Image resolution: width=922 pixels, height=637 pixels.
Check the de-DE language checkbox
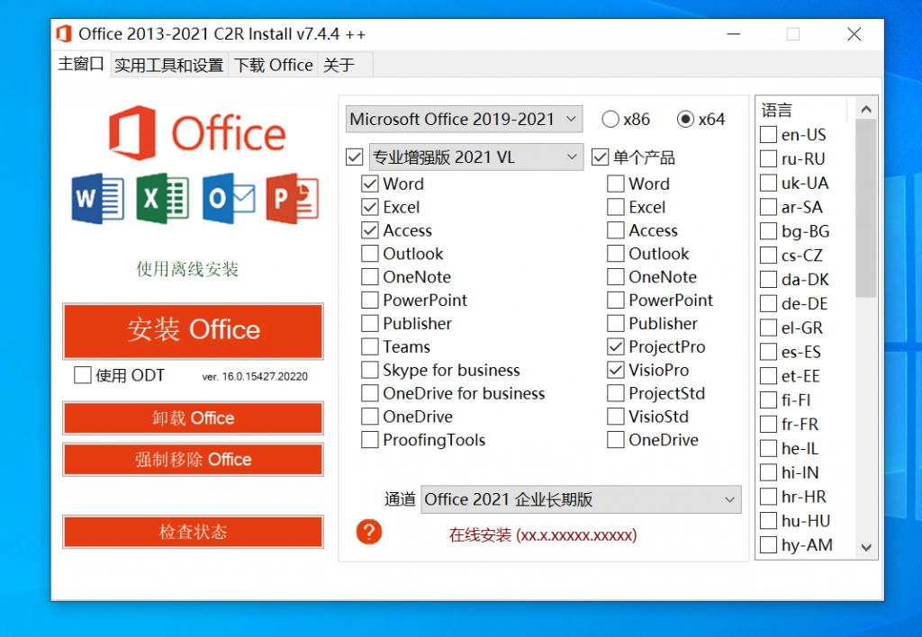769,304
